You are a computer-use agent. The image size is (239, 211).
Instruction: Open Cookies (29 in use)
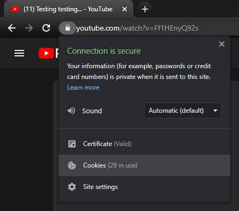pos(144,165)
